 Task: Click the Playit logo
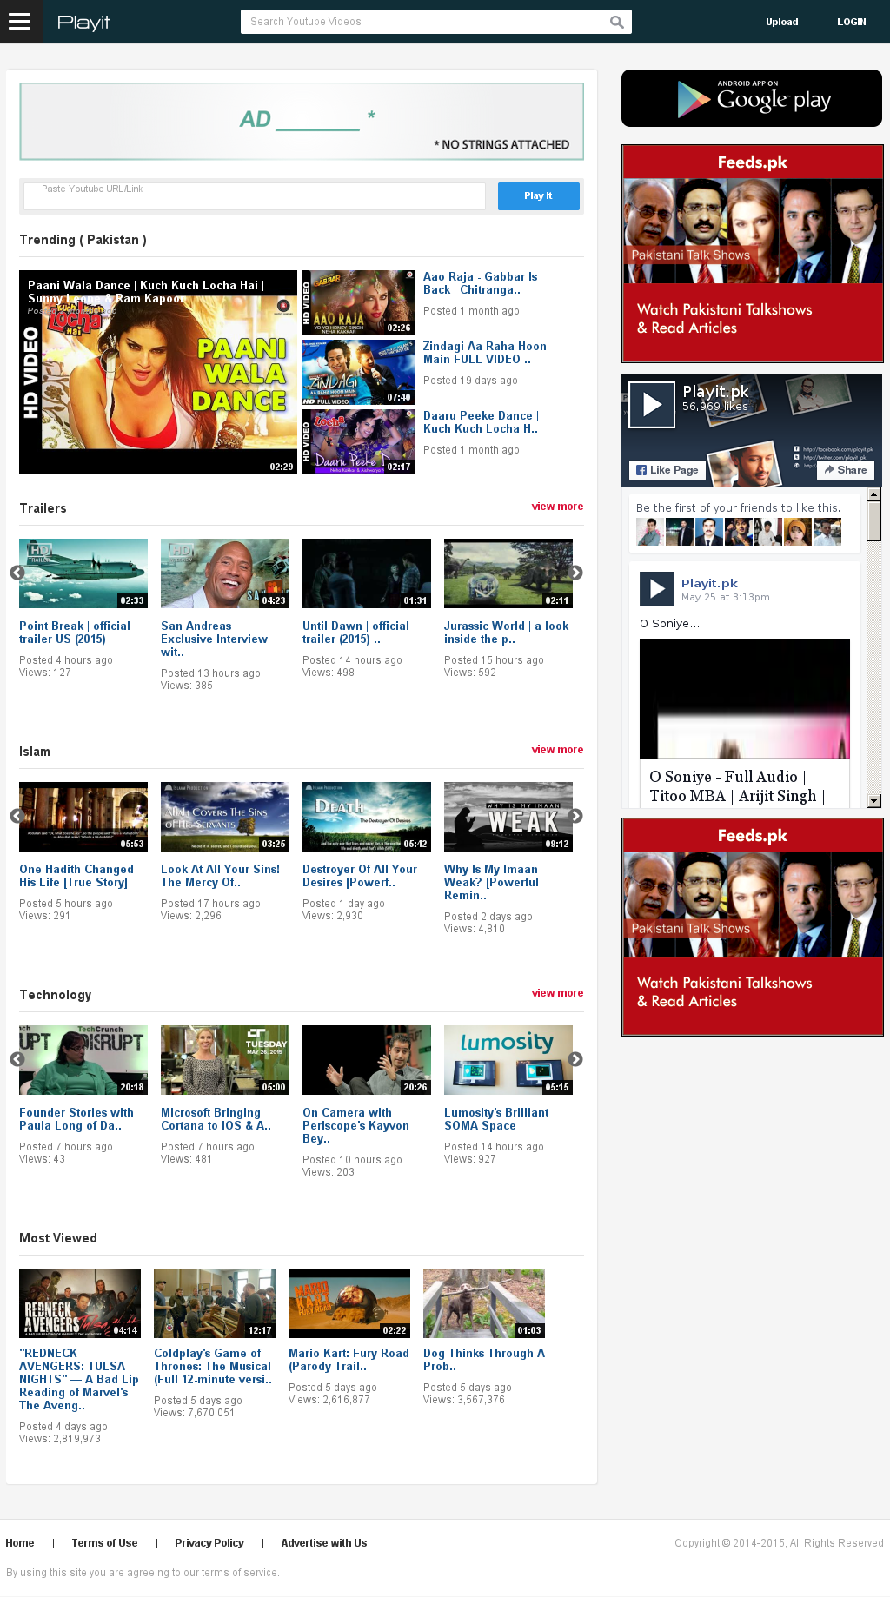click(x=83, y=23)
